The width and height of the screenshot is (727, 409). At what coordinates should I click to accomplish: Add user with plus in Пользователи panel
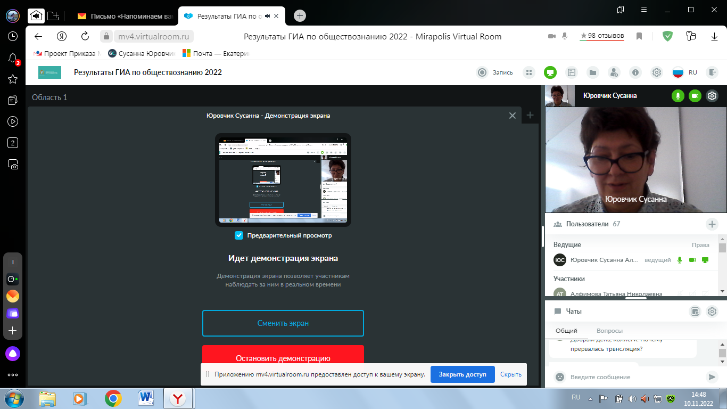712,224
